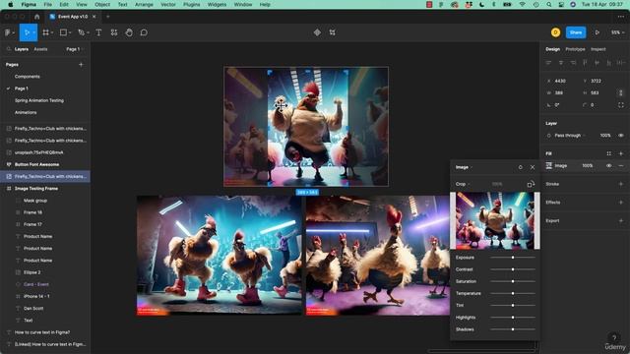Remove the Image fill minus icon
630x354 pixels.
point(621,166)
